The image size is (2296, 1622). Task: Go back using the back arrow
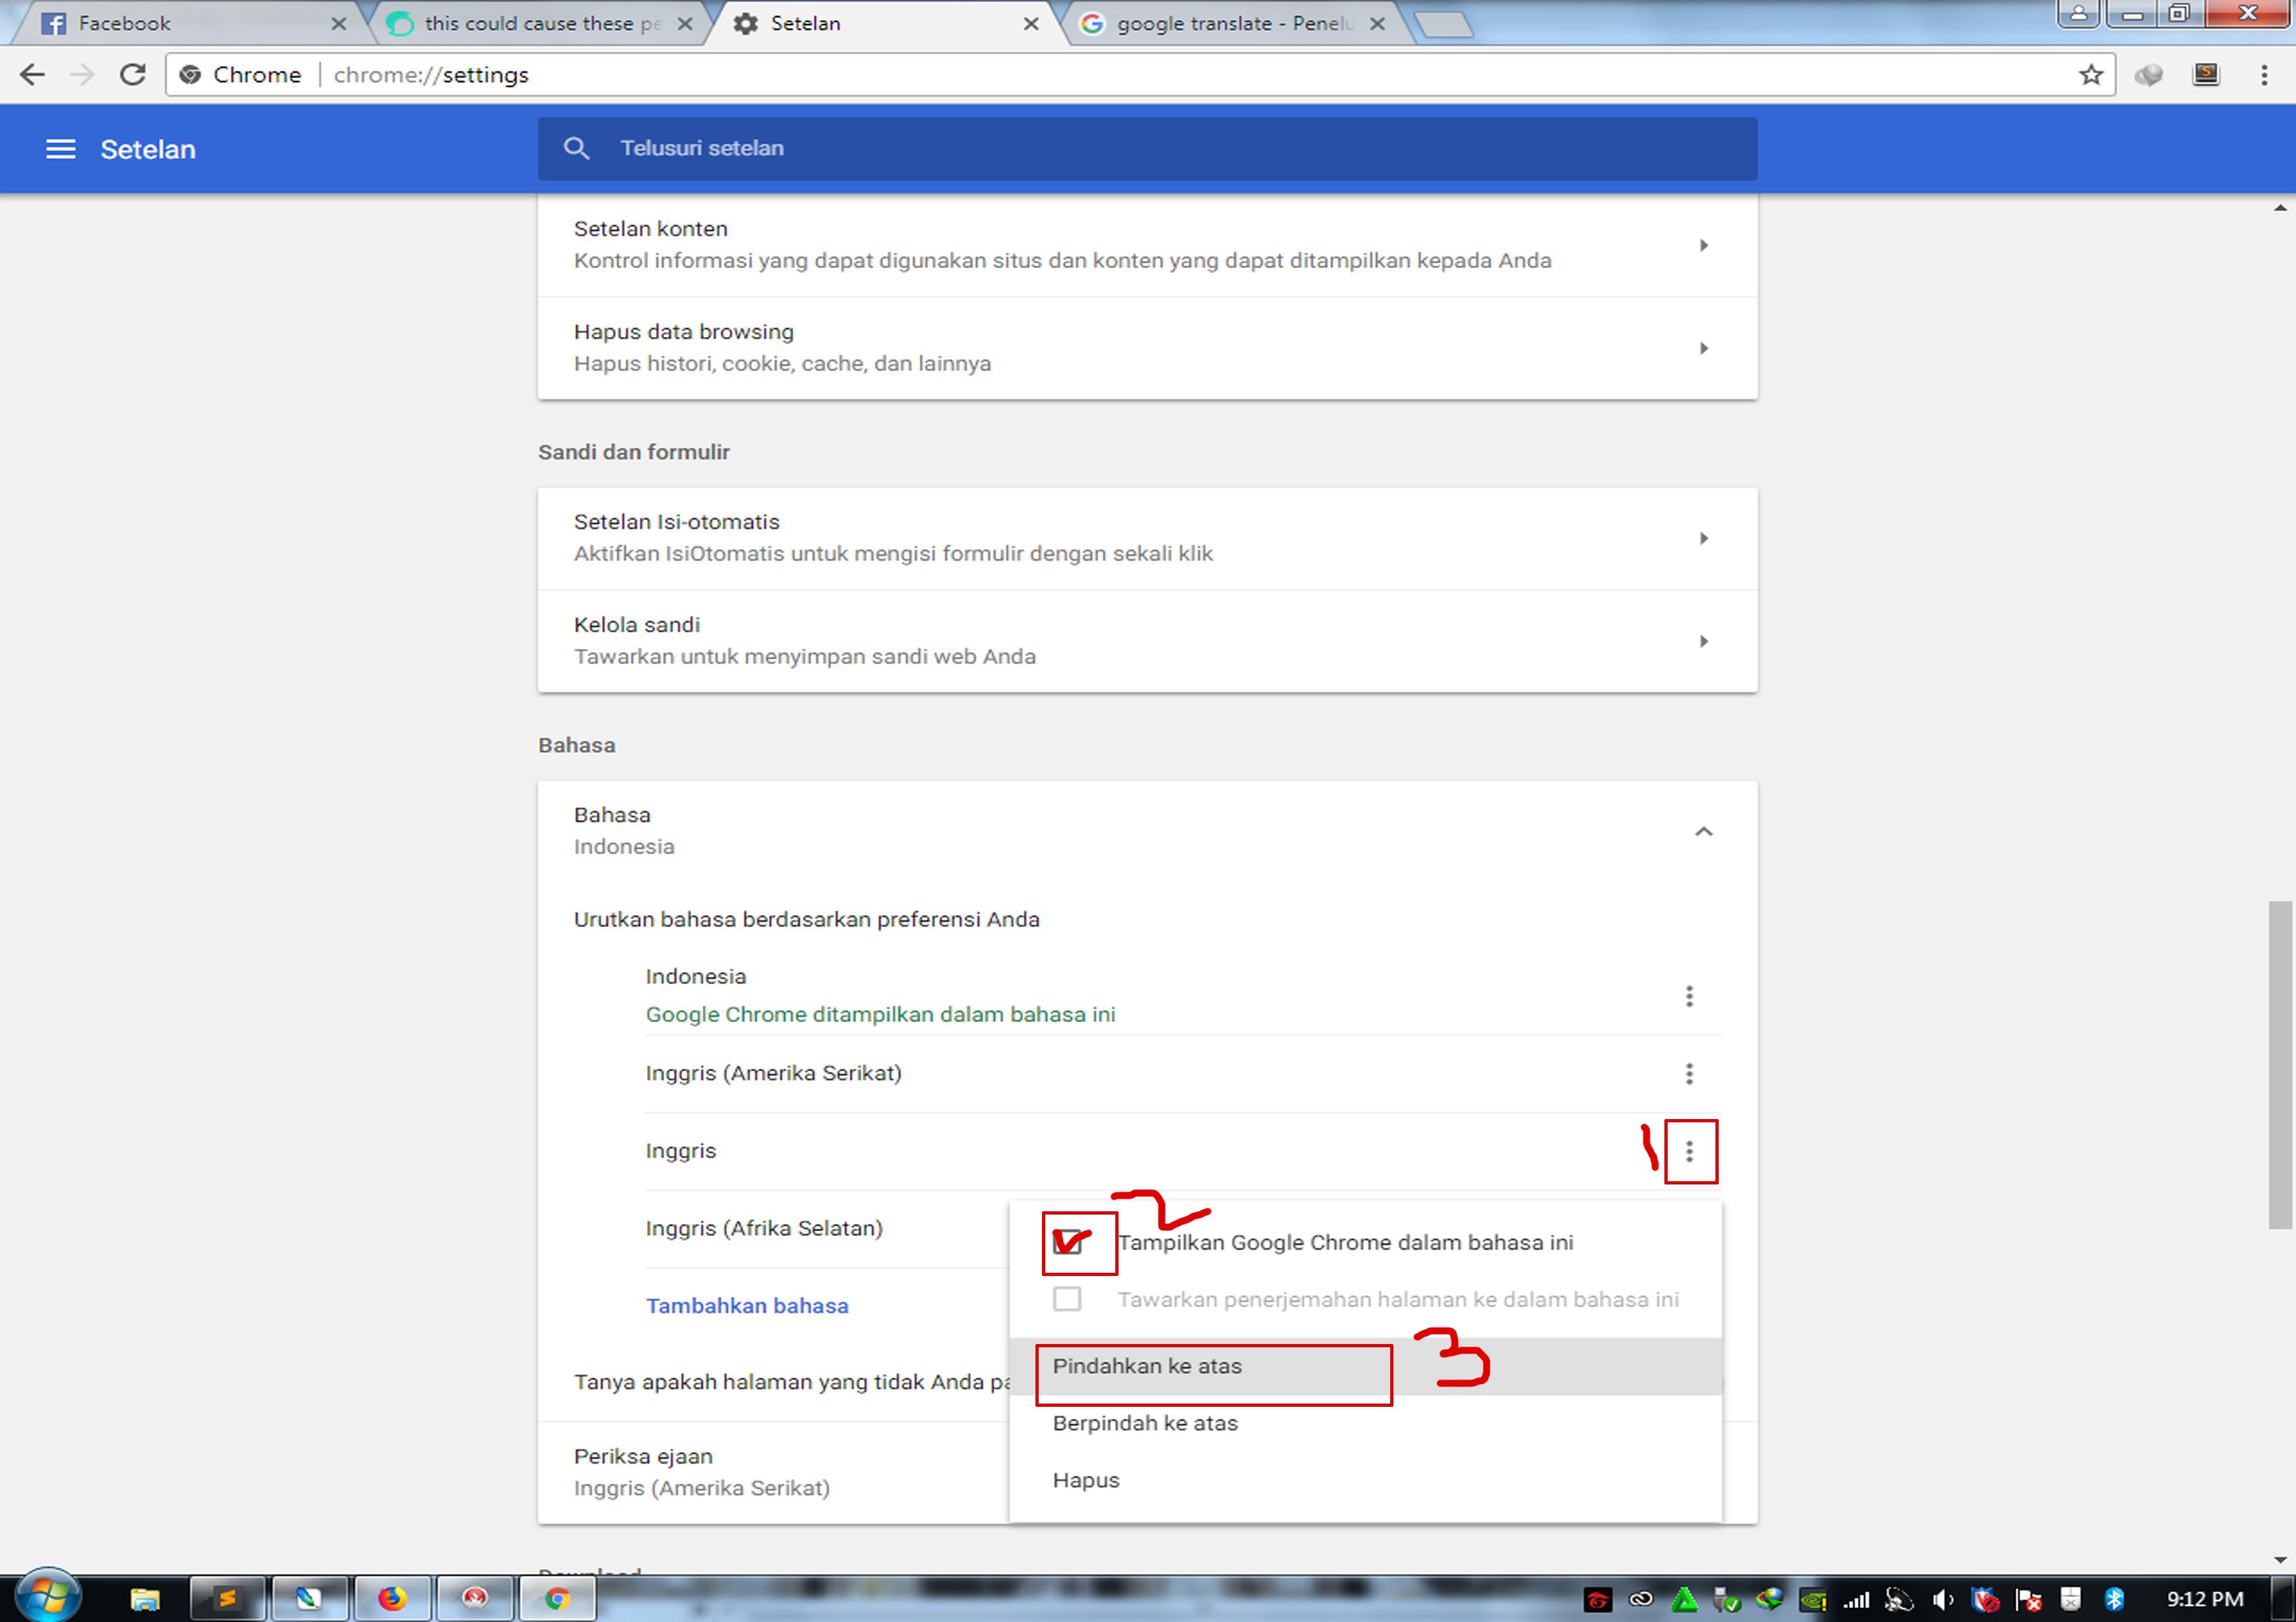click(33, 75)
